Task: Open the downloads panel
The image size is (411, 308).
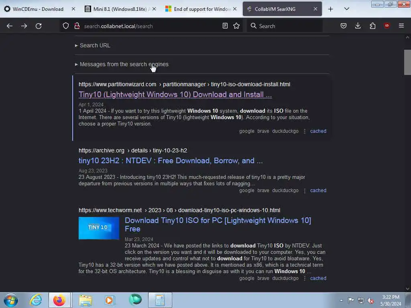Action: pyautogui.click(x=358, y=26)
